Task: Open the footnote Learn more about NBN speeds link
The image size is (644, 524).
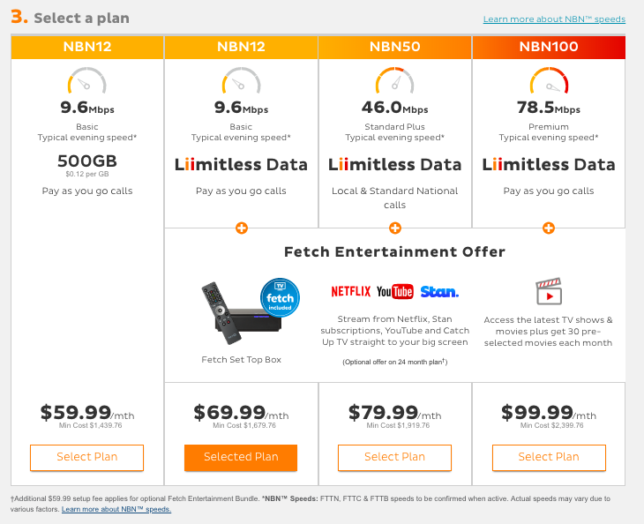Action: 116,509
